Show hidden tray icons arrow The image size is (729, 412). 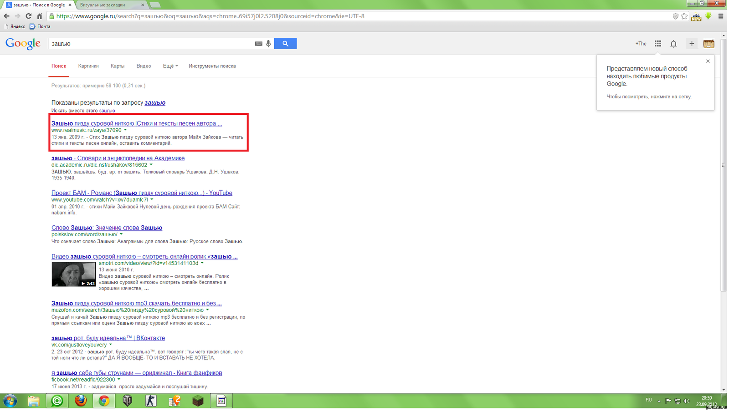[659, 401]
